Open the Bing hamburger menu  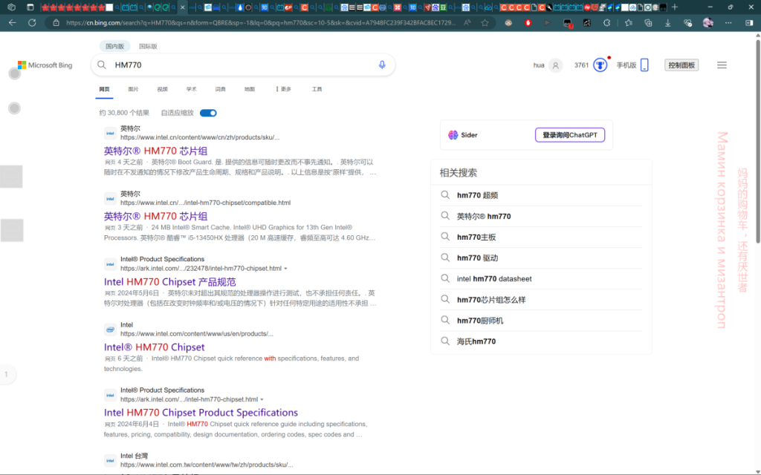coord(722,65)
